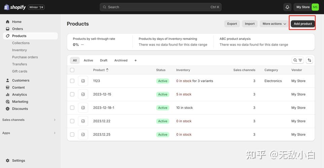This screenshot has height=168, width=324.
Task: Expand the Apps section chevron
Action: tap(55, 133)
